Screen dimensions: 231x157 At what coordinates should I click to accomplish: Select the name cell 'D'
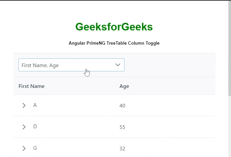point(35,127)
